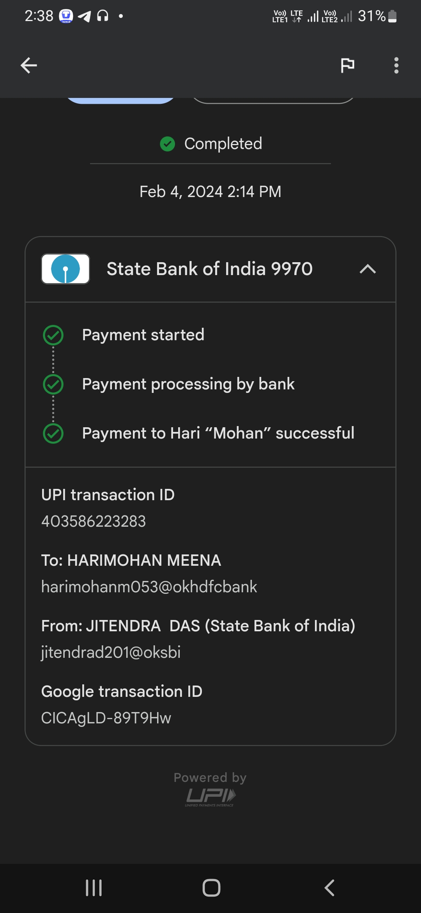Collapse the State Bank of India details
This screenshot has width=421, height=913.
click(x=367, y=269)
